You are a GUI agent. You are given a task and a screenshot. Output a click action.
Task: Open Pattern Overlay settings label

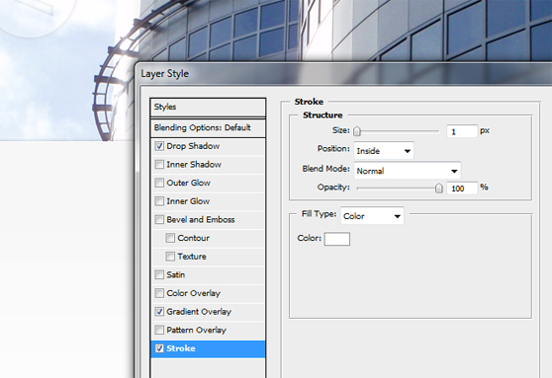click(197, 331)
